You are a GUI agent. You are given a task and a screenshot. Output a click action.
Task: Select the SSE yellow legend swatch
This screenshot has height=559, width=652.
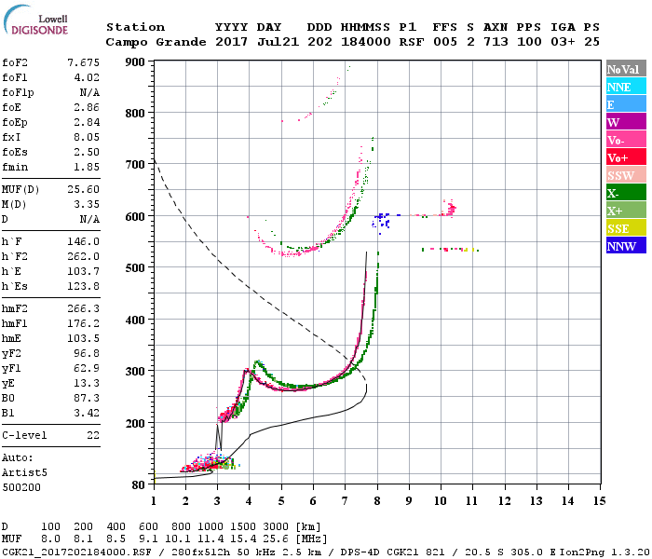[x=626, y=228]
